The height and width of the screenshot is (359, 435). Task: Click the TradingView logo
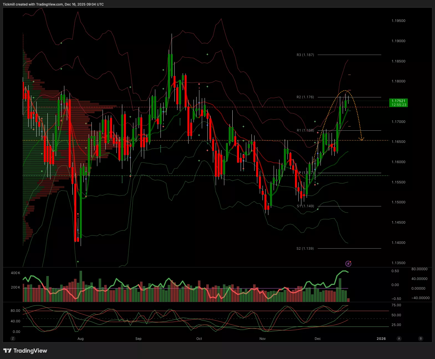coord(25,351)
